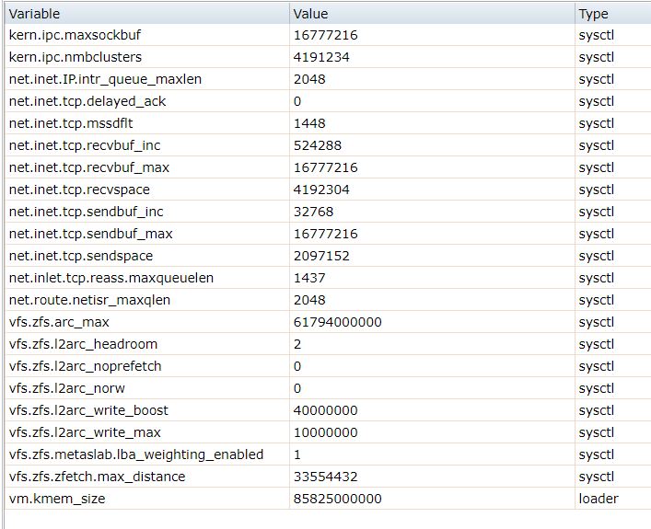
Task: Click net.inet.tcp.recvbuf_inc entry
Action: point(85,145)
